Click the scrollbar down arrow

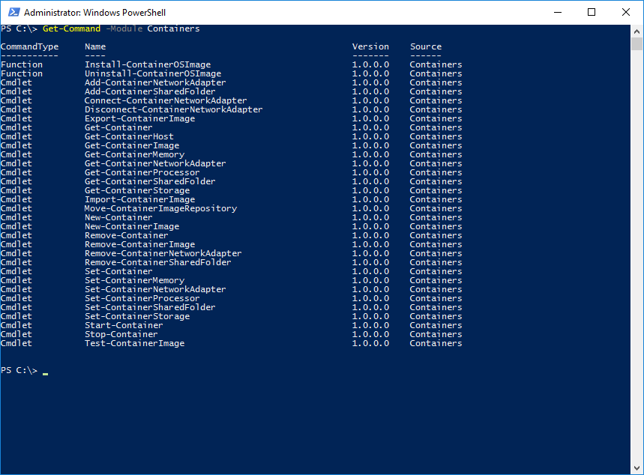tap(637, 468)
